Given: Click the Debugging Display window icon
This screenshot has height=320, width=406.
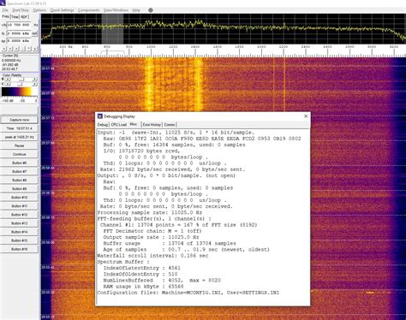Looking at the screenshot, I should pos(100,116).
